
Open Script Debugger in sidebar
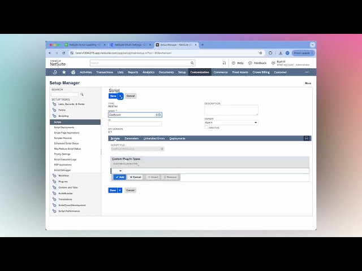coord(62,170)
